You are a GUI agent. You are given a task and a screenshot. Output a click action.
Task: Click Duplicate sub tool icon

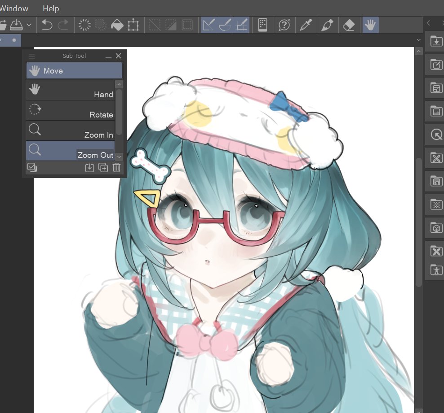(103, 168)
